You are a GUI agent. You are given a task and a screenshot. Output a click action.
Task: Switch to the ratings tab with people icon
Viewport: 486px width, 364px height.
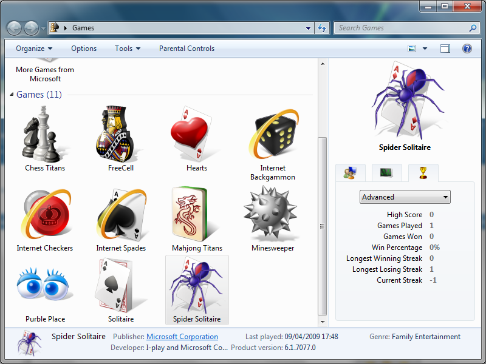pyautogui.click(x=351, y=173)
